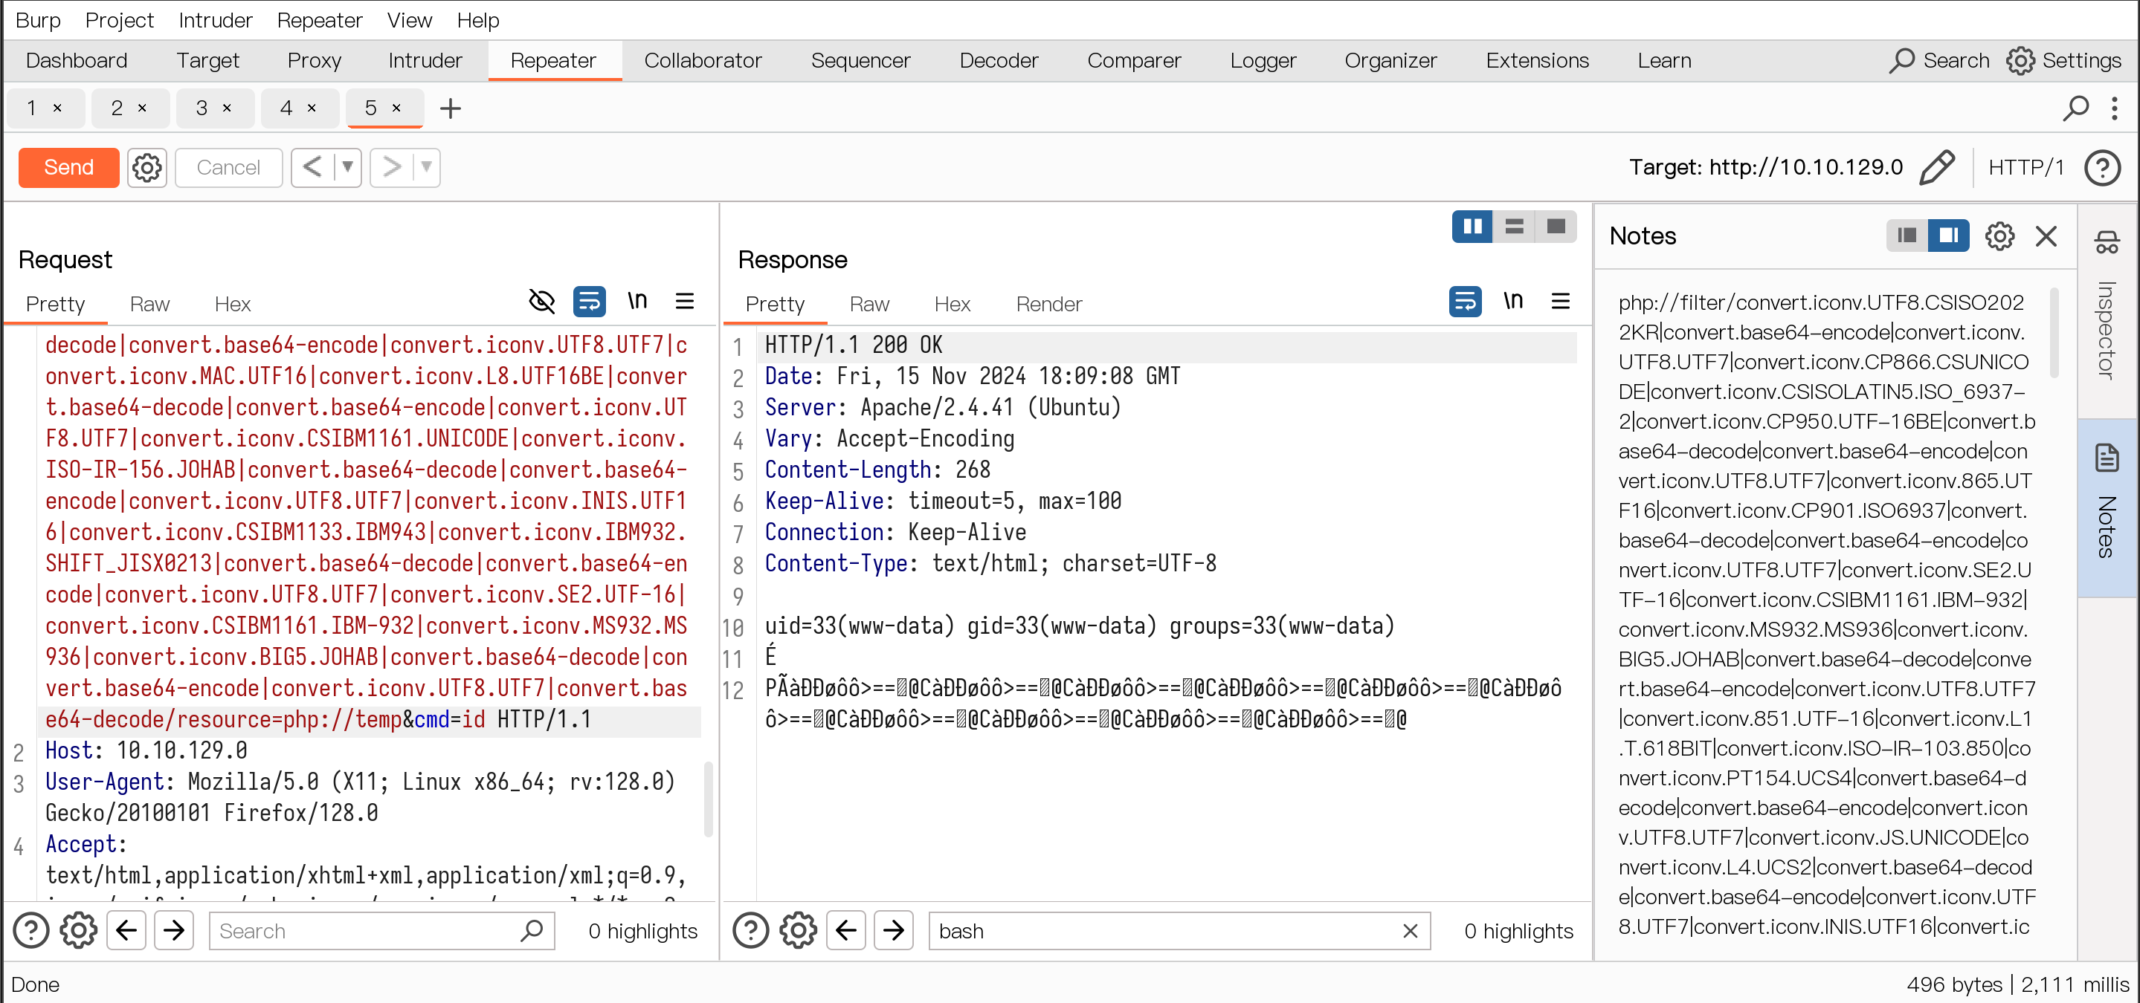Screen dimensions: 2140x1003
Task: Switch response view to Raw
Action: pyautogui.click(x=869, y=304)
